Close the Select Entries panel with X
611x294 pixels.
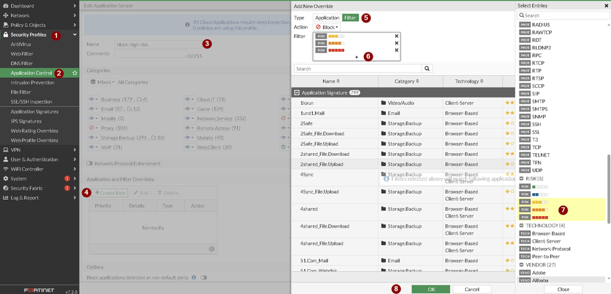pos(606,6)
